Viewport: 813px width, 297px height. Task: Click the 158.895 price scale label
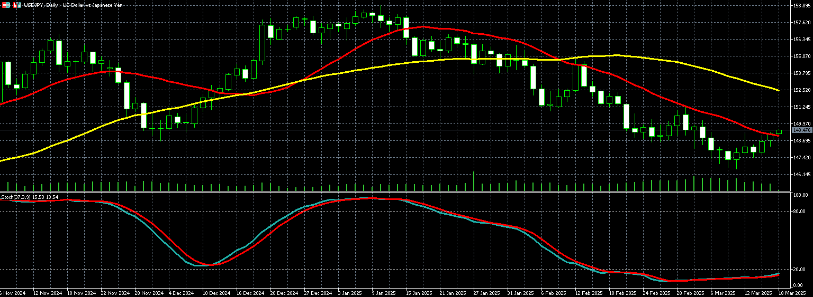point(802,6)
